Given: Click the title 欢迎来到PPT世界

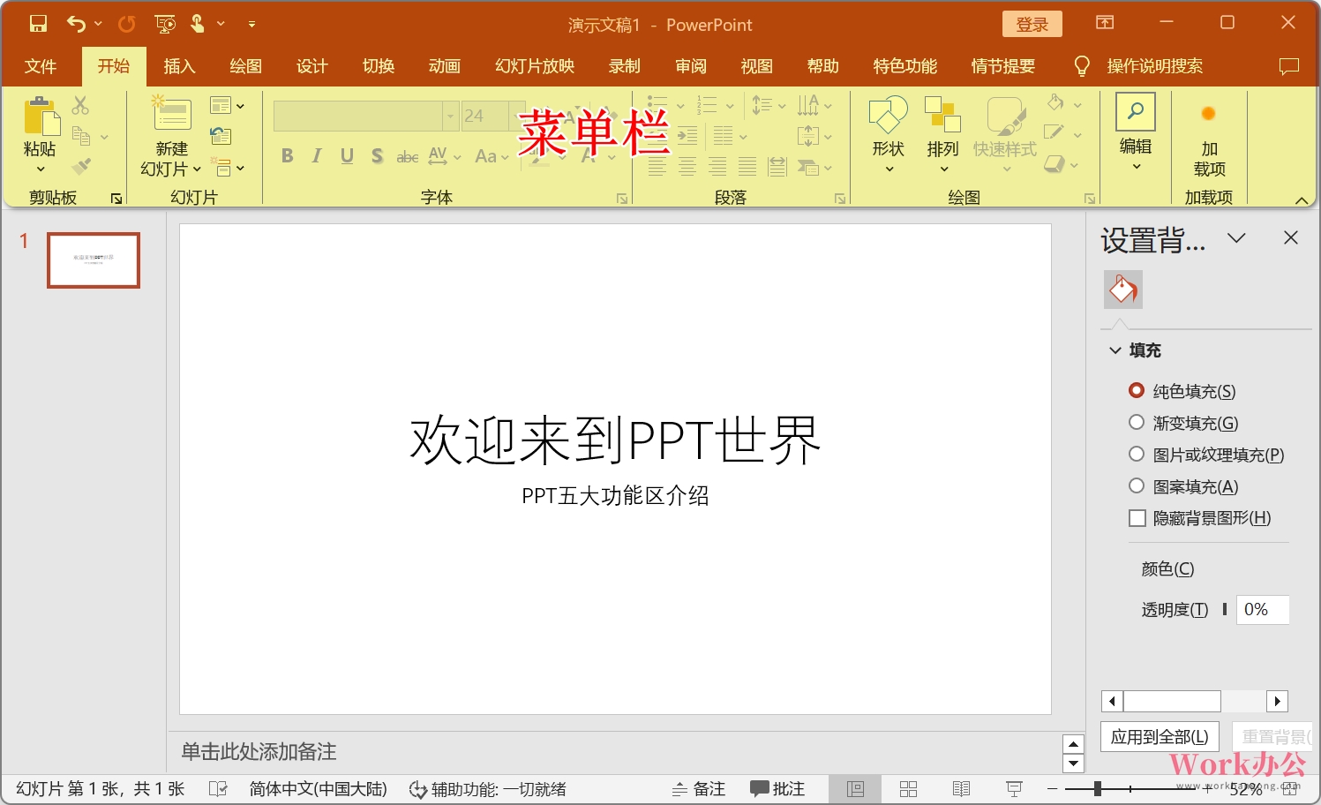Looking at the screenshot, I should click(615, 440).
